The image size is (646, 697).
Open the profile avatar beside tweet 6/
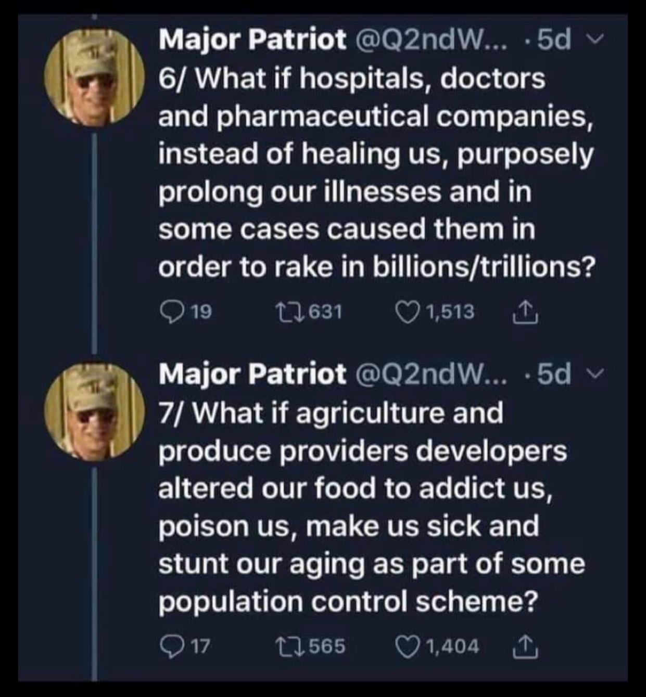tap(94, 77)
